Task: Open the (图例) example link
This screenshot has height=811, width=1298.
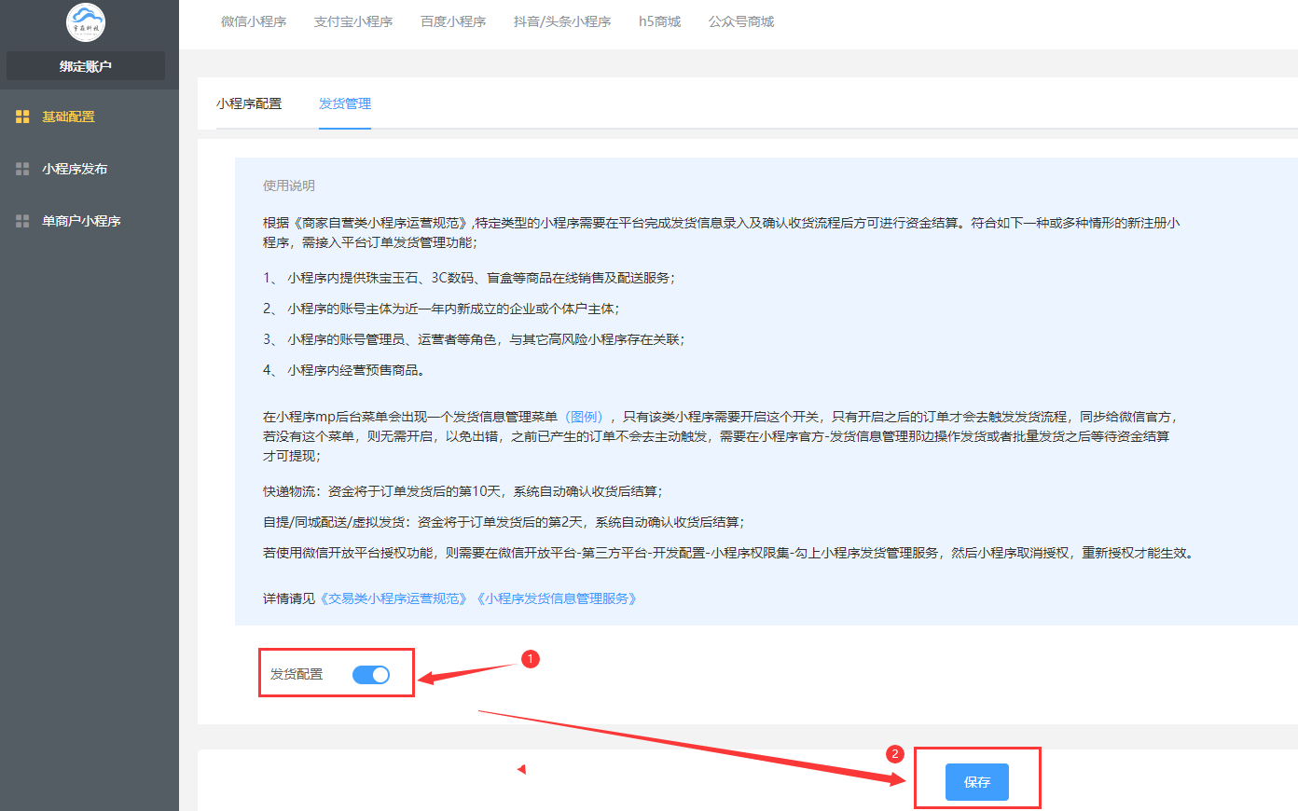Action: tap(585, 417)
